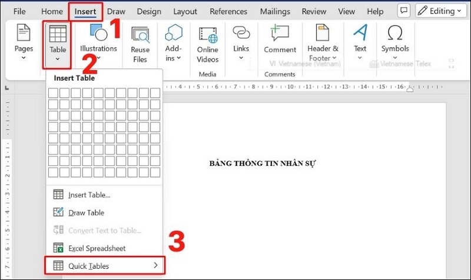The height and width of the screenshot is (280, 471).
Task: Click the Table button in ribbon
Action: pyautogui.click(x=58, y=40)
